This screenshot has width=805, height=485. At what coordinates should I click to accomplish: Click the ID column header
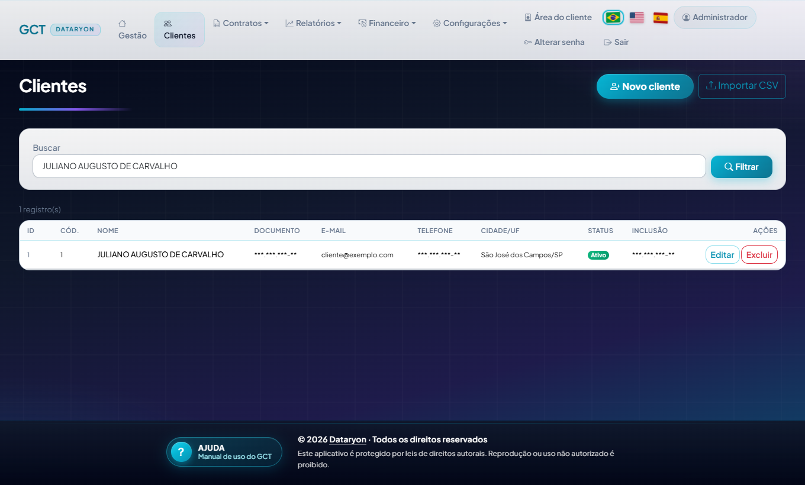[x=31, y=231]
